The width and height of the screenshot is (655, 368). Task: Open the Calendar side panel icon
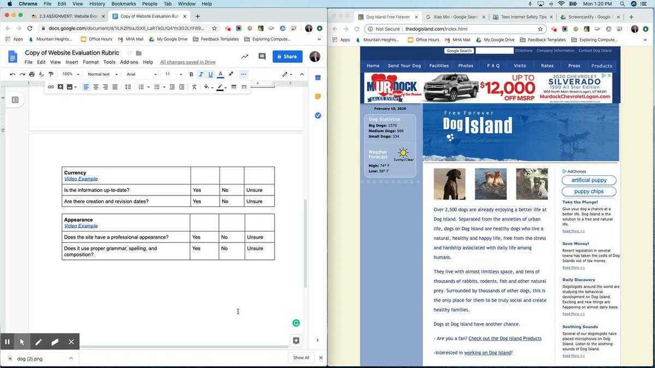(x=318, y=78)
